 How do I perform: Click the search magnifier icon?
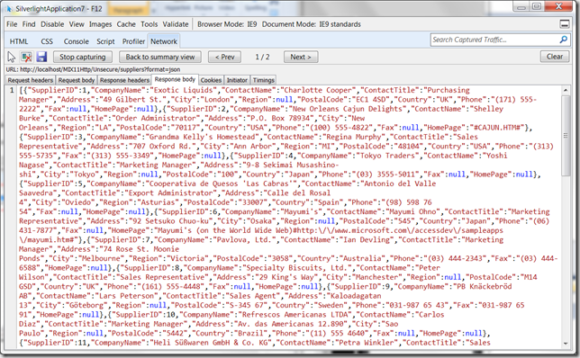coord(564,40)
